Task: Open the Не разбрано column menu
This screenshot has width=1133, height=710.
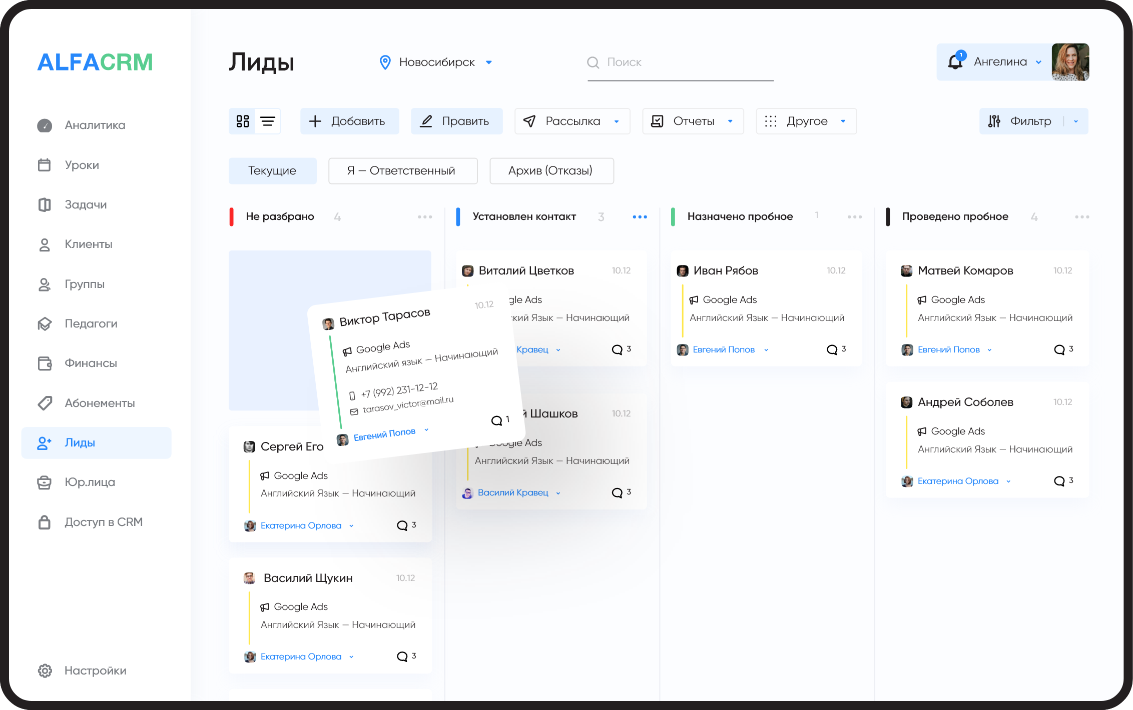Action: [x=425, y=216]
